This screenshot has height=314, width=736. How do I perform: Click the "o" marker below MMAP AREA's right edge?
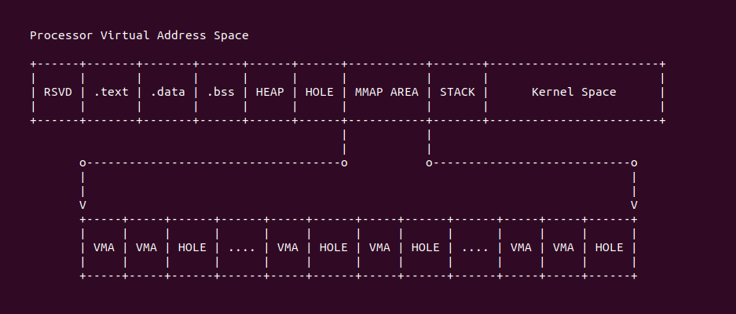tap(429, 162)
